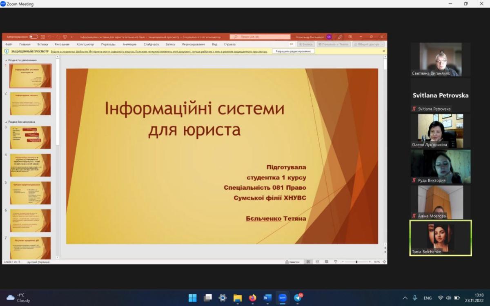This screenshot has width=490, height=306.
Task: Switch to Slide Sorter view
Action: [x=317, y=262]
